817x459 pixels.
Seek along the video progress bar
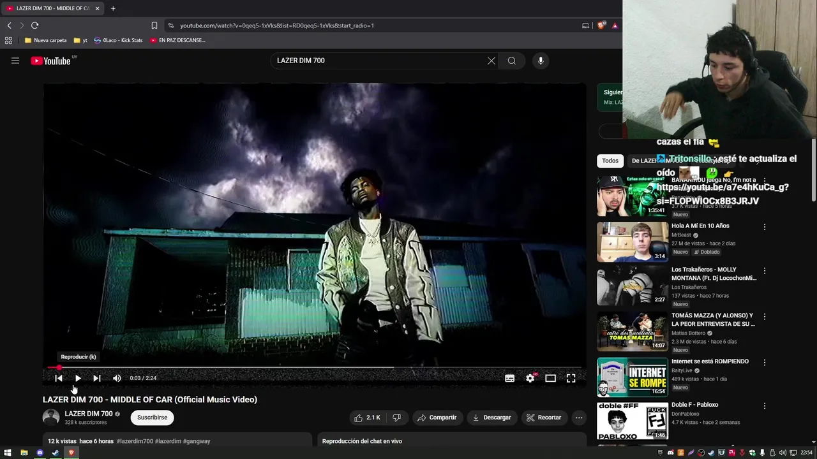(314, 367)
